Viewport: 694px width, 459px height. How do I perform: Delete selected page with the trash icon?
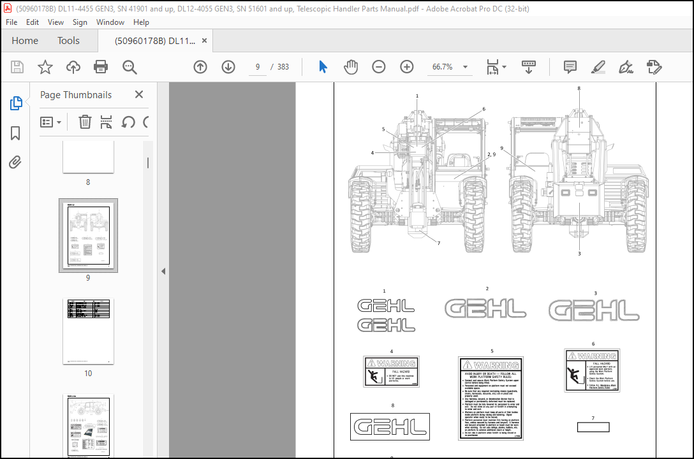tap(85, 122)
